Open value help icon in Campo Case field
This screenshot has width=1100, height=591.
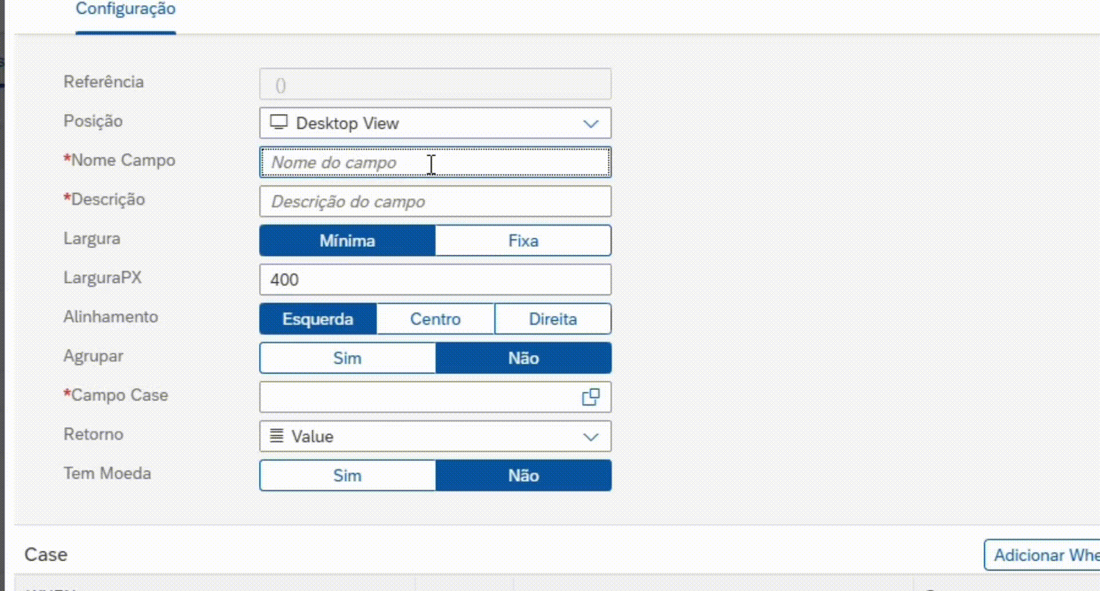coord(591,397)
